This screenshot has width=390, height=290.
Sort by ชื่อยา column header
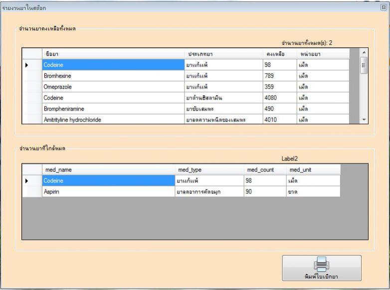pyautogui.click(x=113, y=54)
